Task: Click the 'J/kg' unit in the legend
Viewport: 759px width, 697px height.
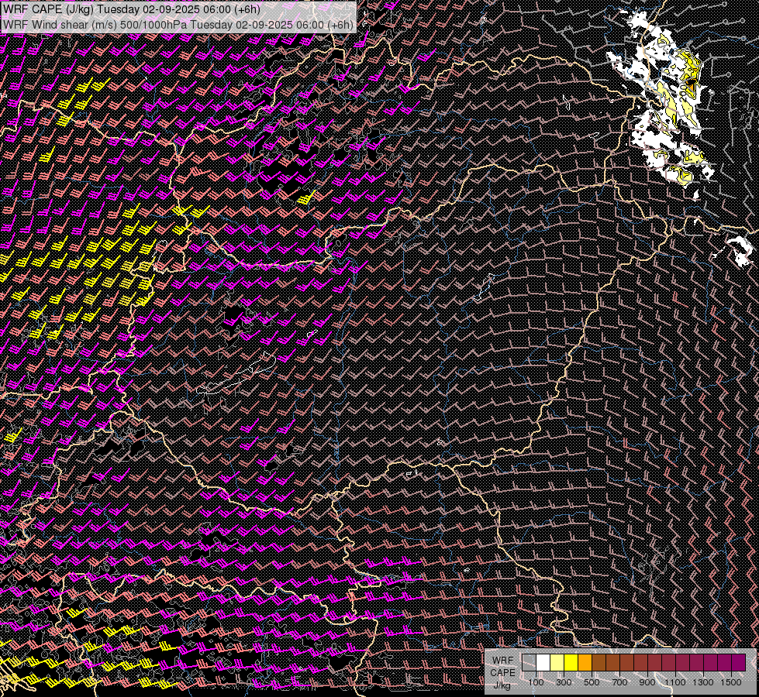Action: tap(502, 686)
